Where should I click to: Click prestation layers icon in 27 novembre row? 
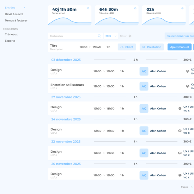tap(180, 109)
